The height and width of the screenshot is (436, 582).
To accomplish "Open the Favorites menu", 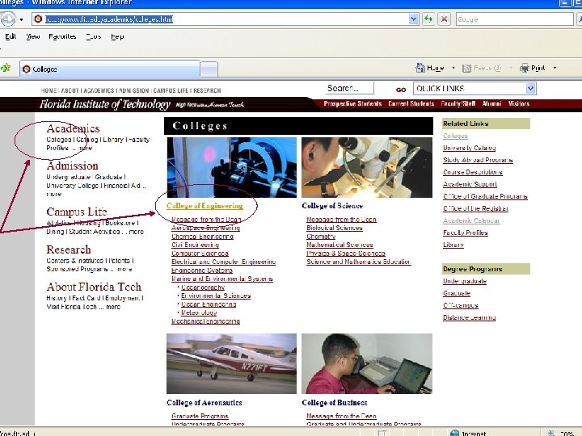I will pyautogui.click(x=62, y=36).
